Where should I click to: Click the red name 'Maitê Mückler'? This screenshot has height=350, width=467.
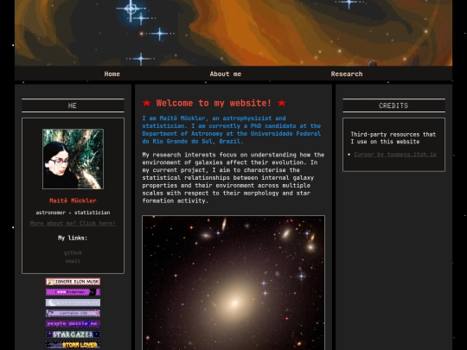click(73, 200)
